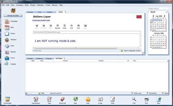Open the Inbox navigator icon
This screenshot has width=173, height=106.
[x=7, y=46]
